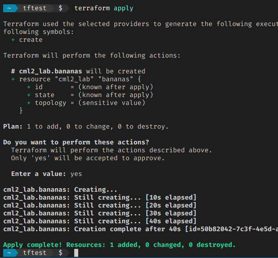
Task: Click the 'Plan: 1 to add' summary line
Action: coord(86,127)
